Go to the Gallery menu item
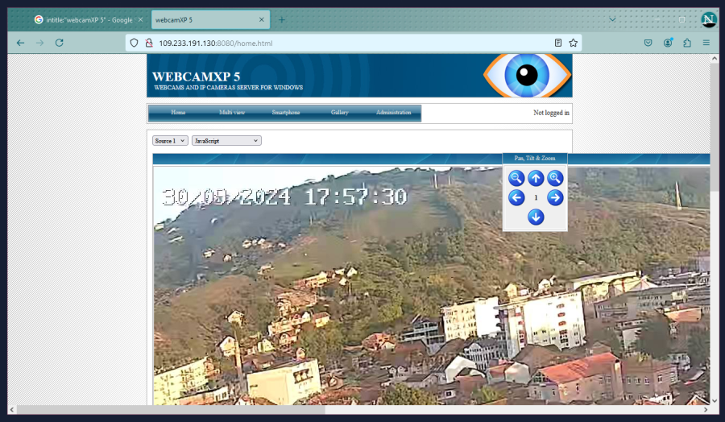The image size is (725, 422). (x=339, y=113)
